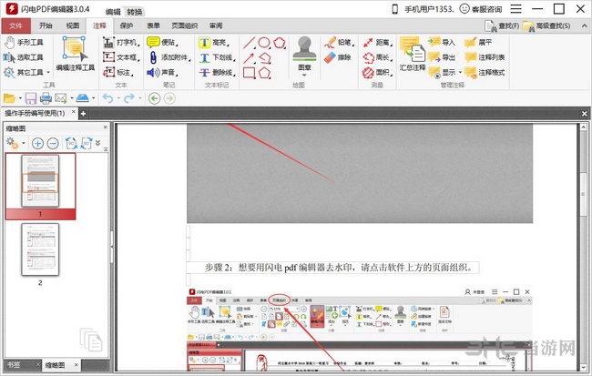The image size is (592, 376).
Task: Select the Eraser tool (擦除)
Action: (338, 57)
